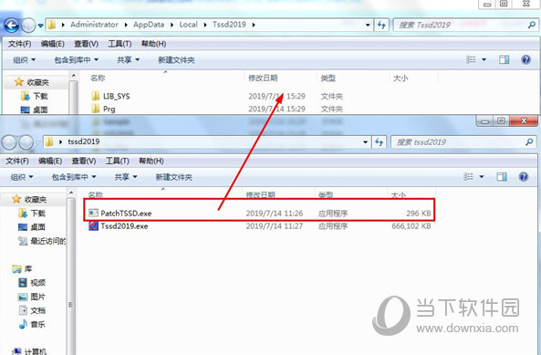This screenshot has height=355, width=541.
Task: Open 包含到库中 dropdown in back window
Action: pyautogui.click(x=77, y=59)
